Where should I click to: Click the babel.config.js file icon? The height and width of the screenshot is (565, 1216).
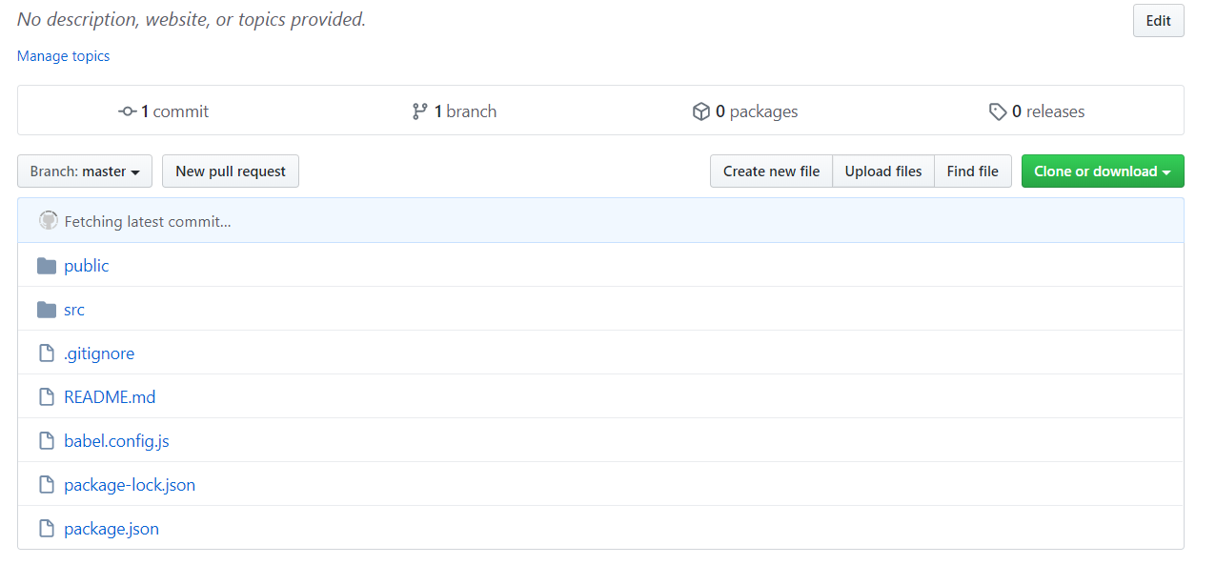click(46, 441)
